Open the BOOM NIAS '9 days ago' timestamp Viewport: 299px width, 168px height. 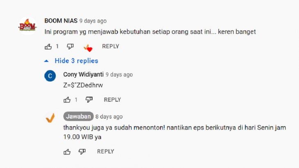93,21
